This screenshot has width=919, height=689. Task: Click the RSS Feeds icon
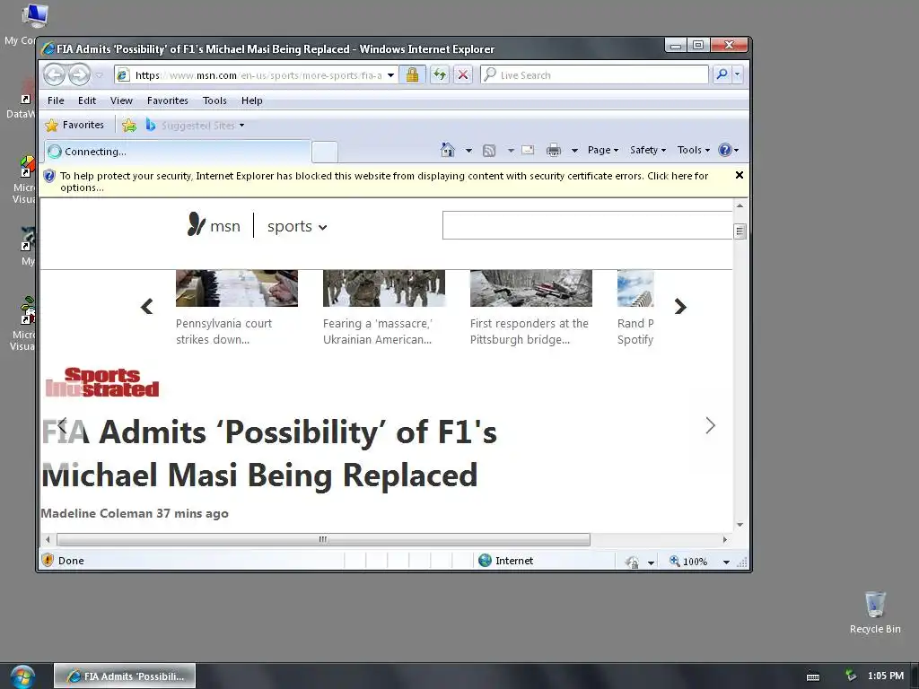489,151
